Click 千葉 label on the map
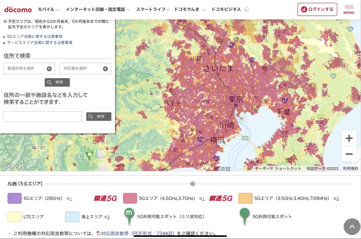361x239 pixels. click(x=283, y=112)
